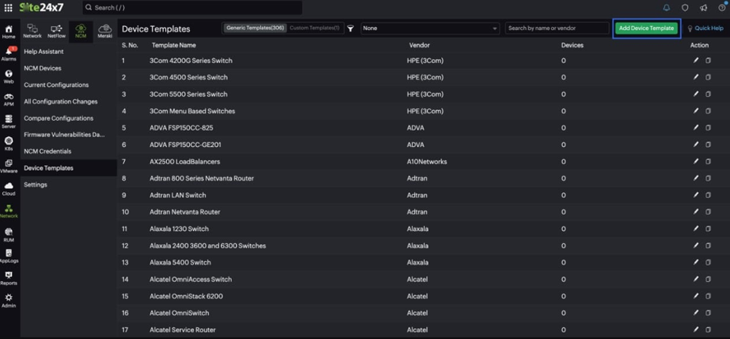The height and width of the screenshot is (339, 730).
Task: Open the NetFlow module icon
Action: 56,31
